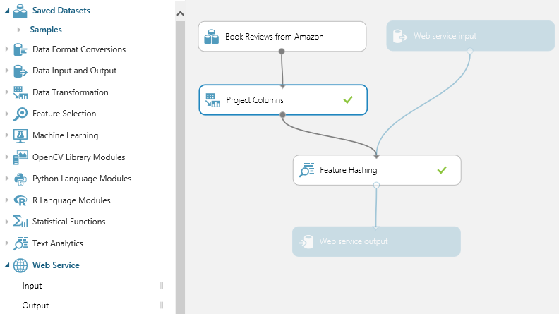Click dataset icon on Book Reviews module
The height and width of the screenshot is (314, 559).
[212, 37]
